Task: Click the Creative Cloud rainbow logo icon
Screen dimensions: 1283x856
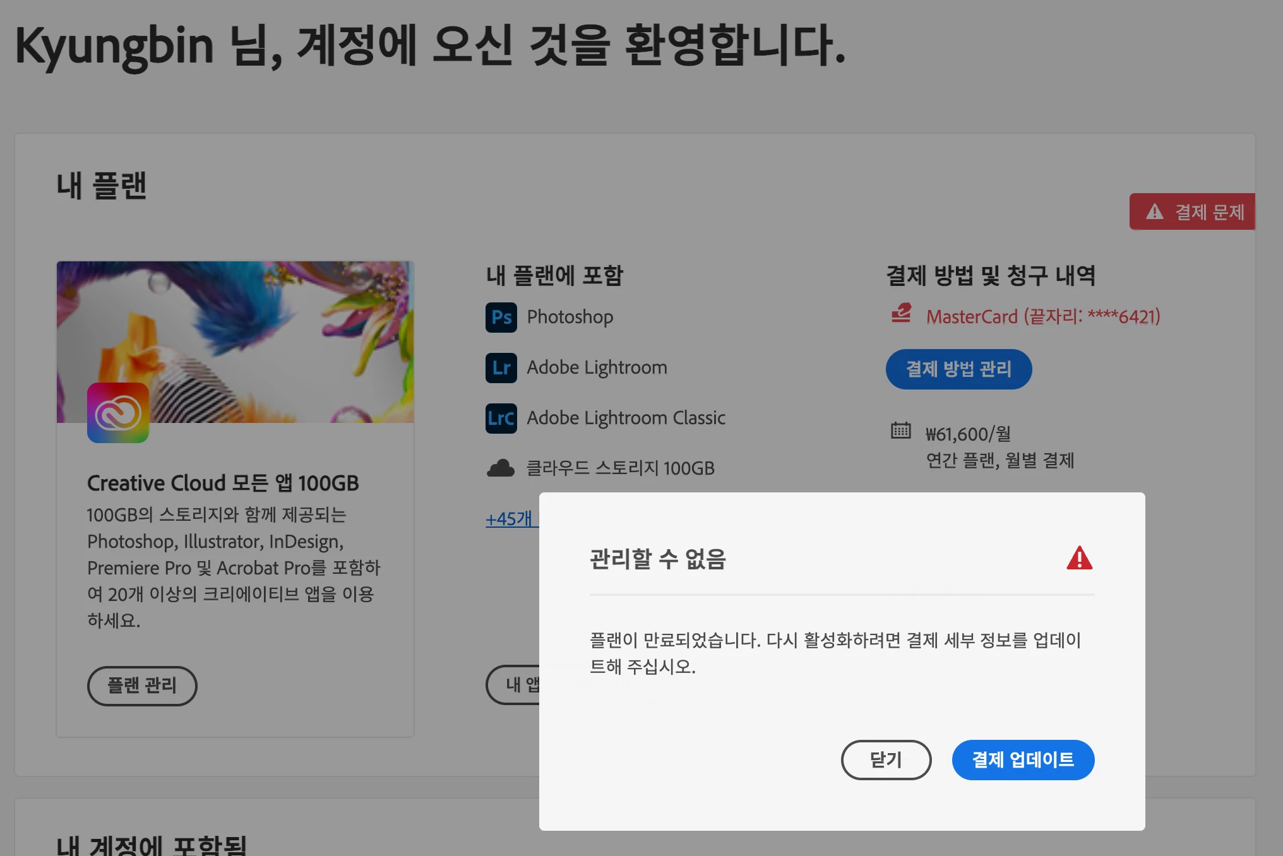Action: click(x=118, y=413)
